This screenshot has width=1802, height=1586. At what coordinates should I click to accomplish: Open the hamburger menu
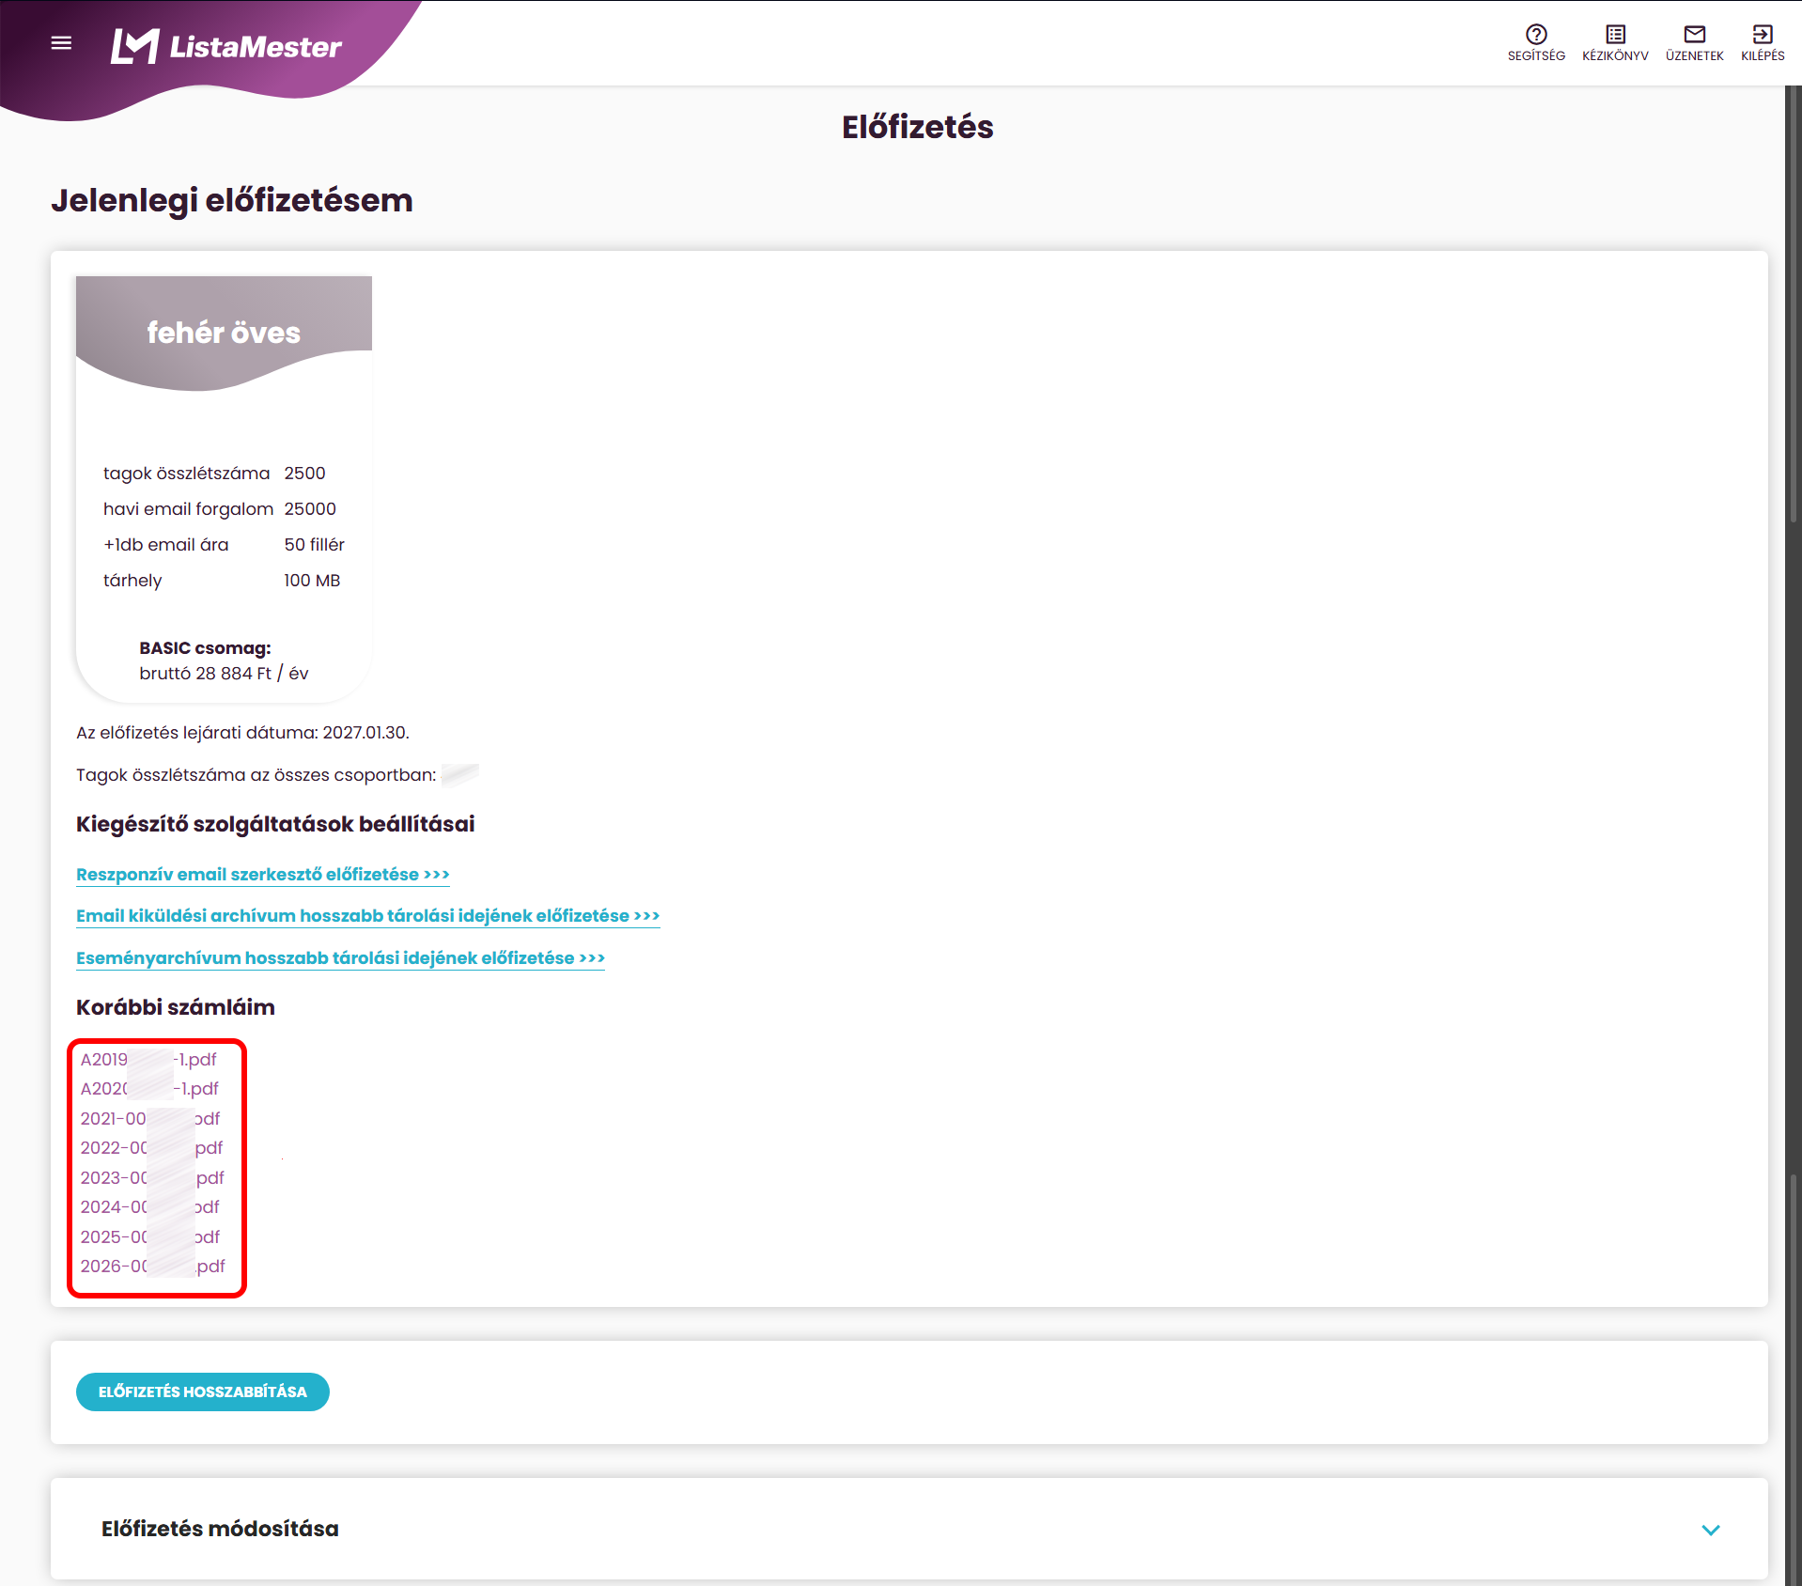(x=61, y=43)
